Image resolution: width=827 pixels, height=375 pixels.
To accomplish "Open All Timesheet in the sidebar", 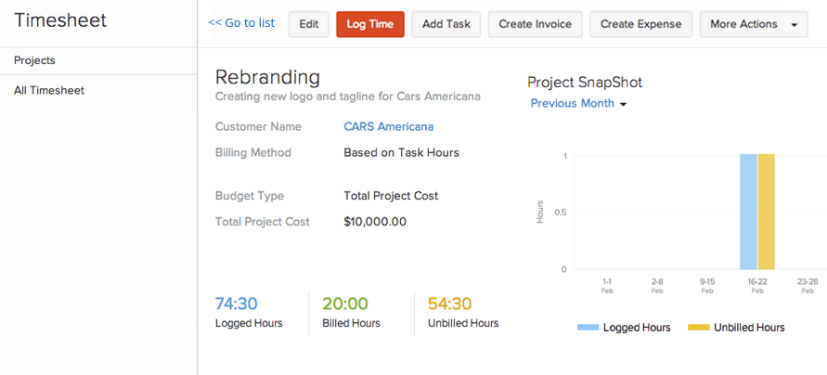I will 49,90.
